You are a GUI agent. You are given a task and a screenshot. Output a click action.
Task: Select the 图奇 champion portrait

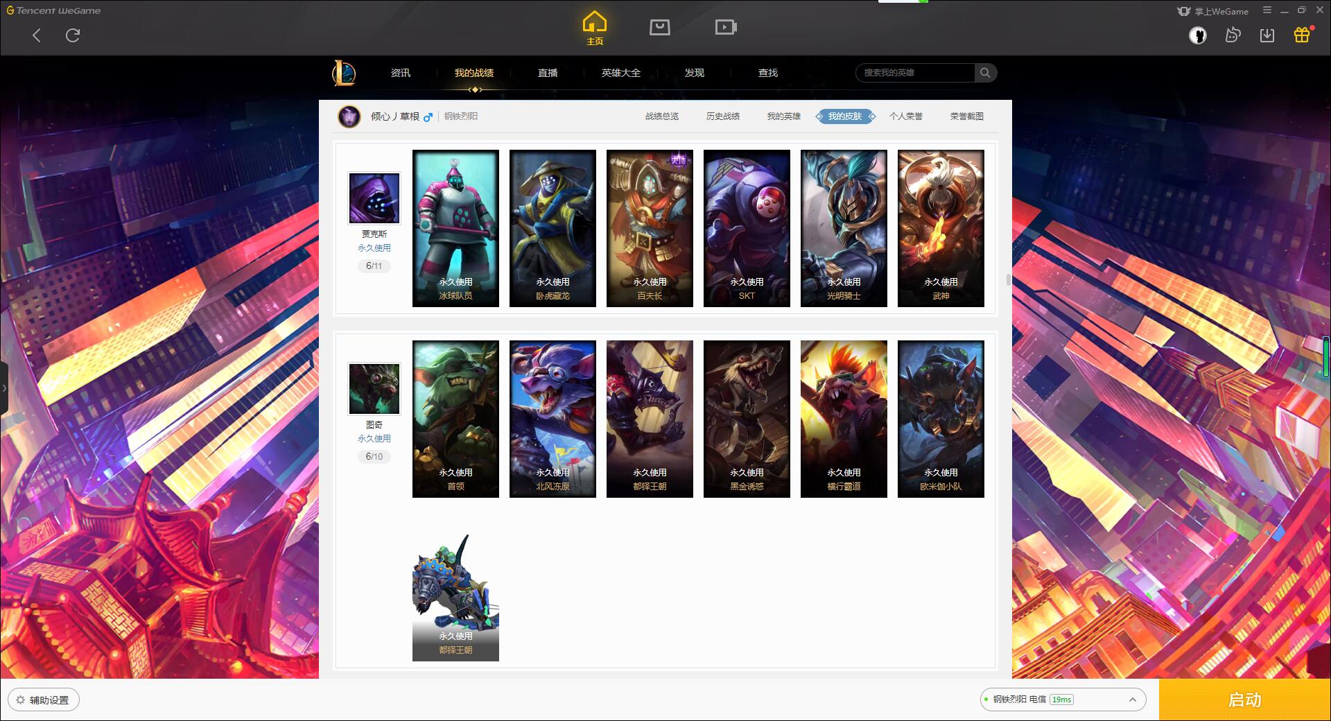tap(374, 389)
